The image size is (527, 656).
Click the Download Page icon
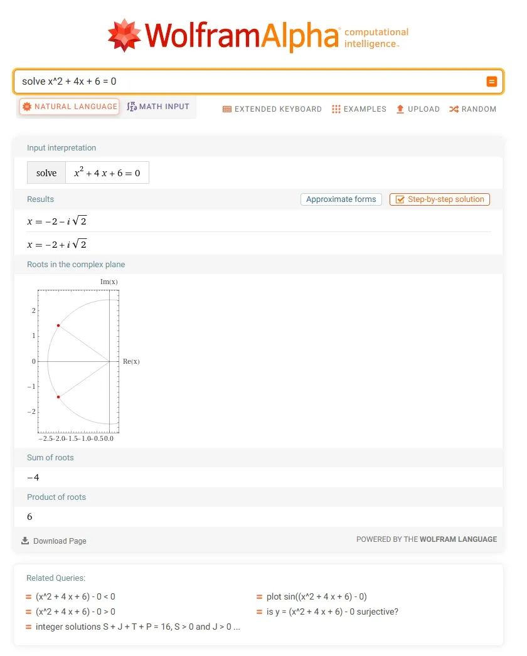(24, 541)
